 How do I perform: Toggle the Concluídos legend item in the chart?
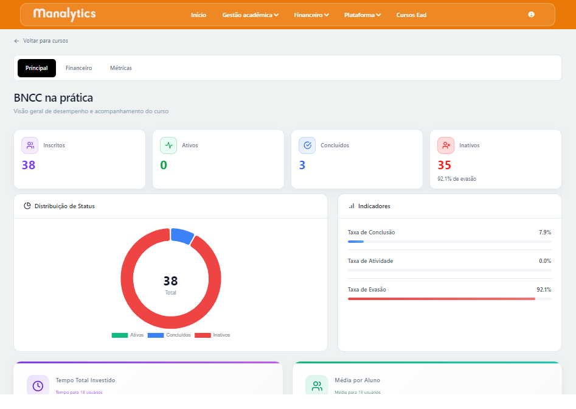click(169, 335)
